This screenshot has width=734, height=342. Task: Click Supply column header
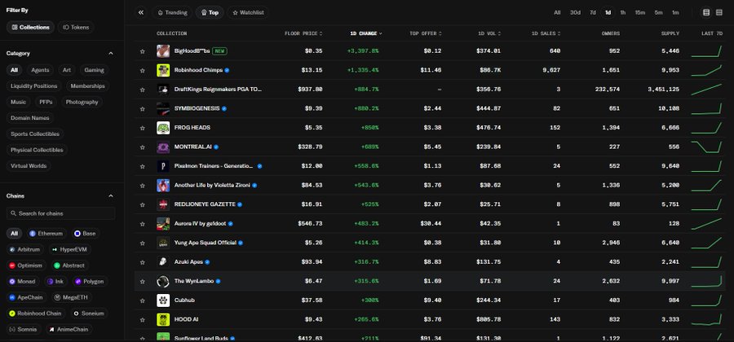[670, 33]
